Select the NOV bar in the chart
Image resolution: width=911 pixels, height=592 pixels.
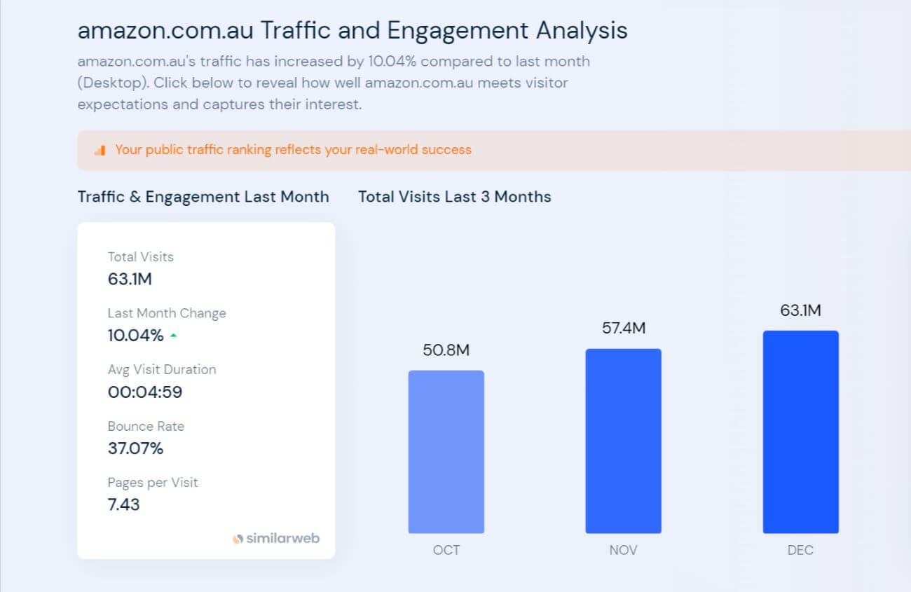click(624, 441)
